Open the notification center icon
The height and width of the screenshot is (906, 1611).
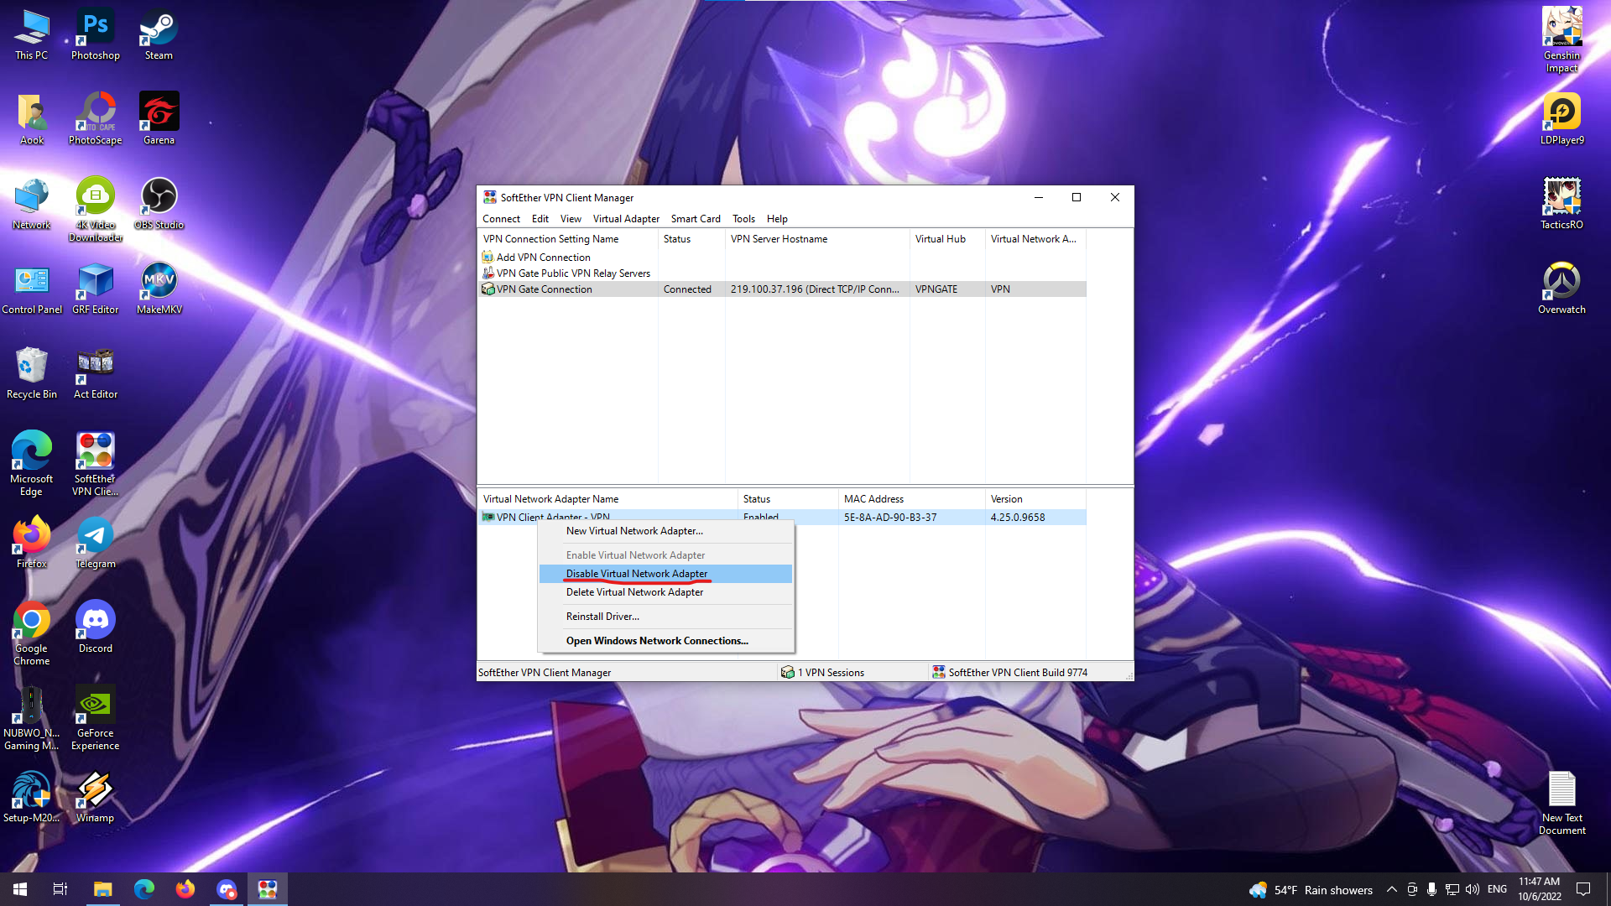click(1583, 889)
